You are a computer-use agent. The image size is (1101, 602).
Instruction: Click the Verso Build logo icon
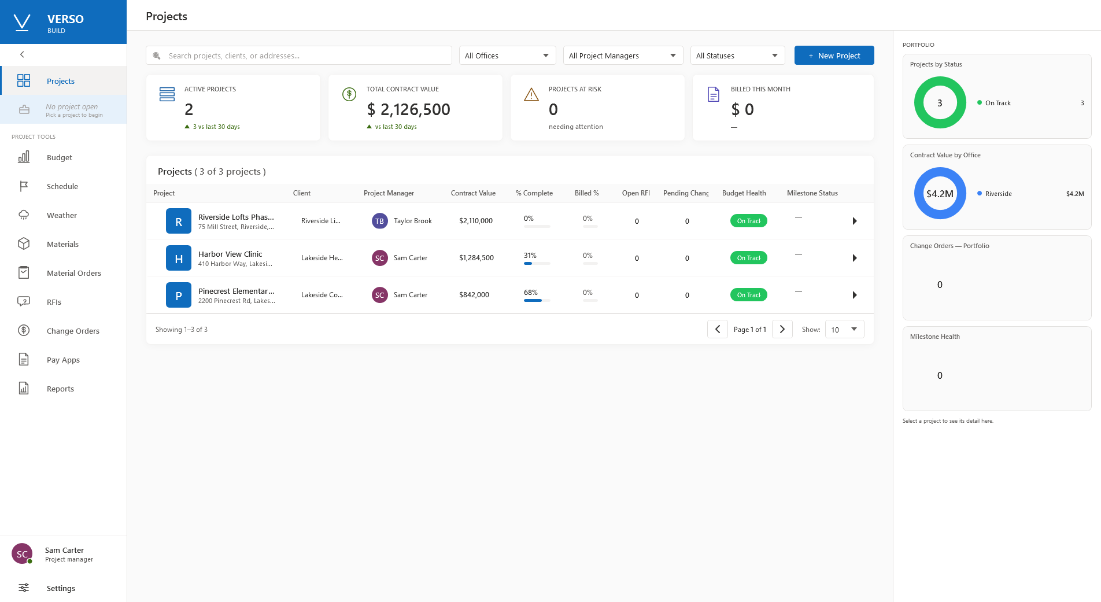tap(22, 22)
